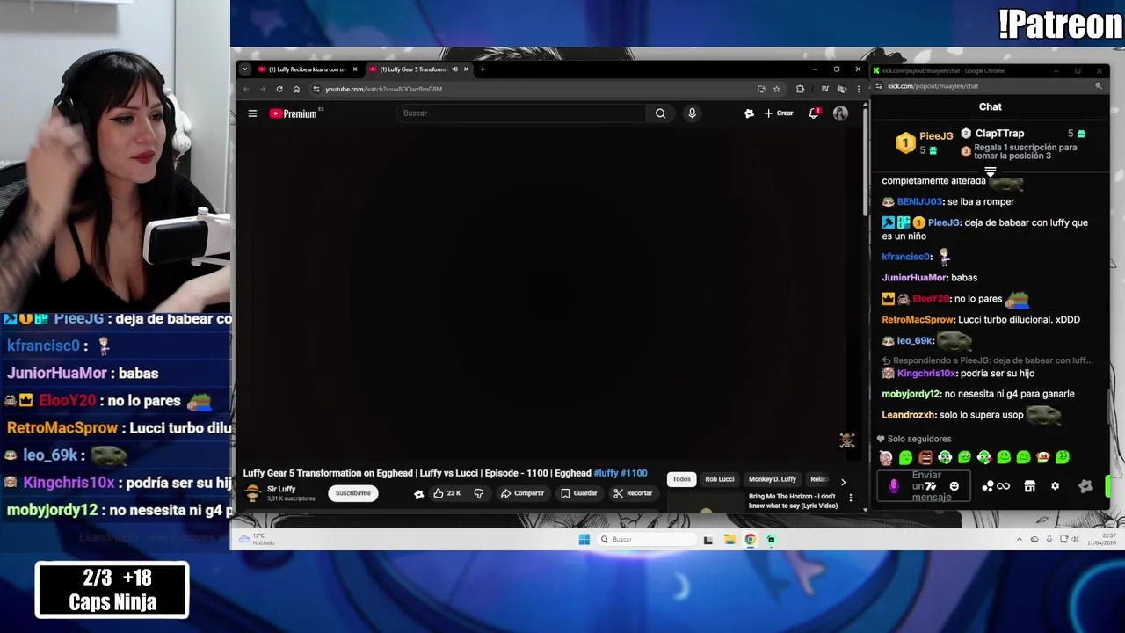This screenshot has width=1125, height=633.
Task: Click the Crear button on YouTube
Action: click(x=779, y=113)
